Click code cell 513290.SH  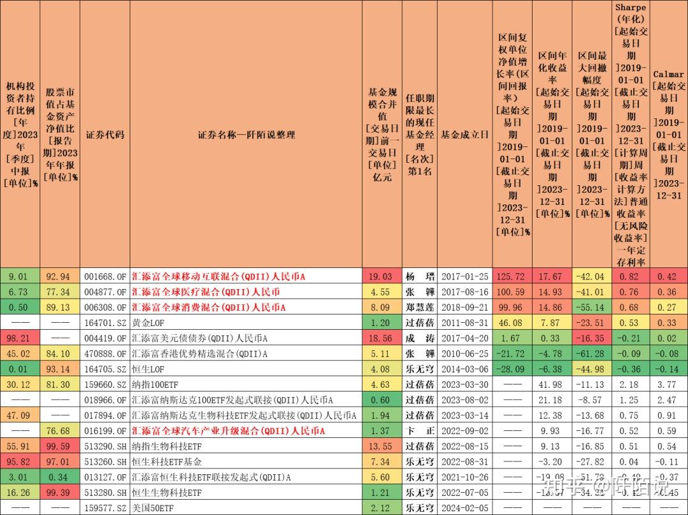(x=105, y=446)
